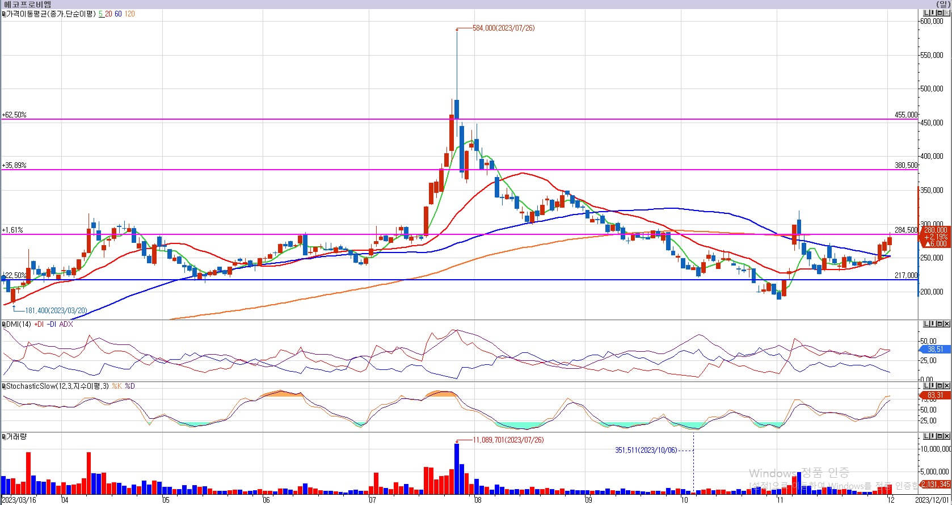
Task: Click the L icon in StochasticSlow panel
Action: [x=926, y=385]
